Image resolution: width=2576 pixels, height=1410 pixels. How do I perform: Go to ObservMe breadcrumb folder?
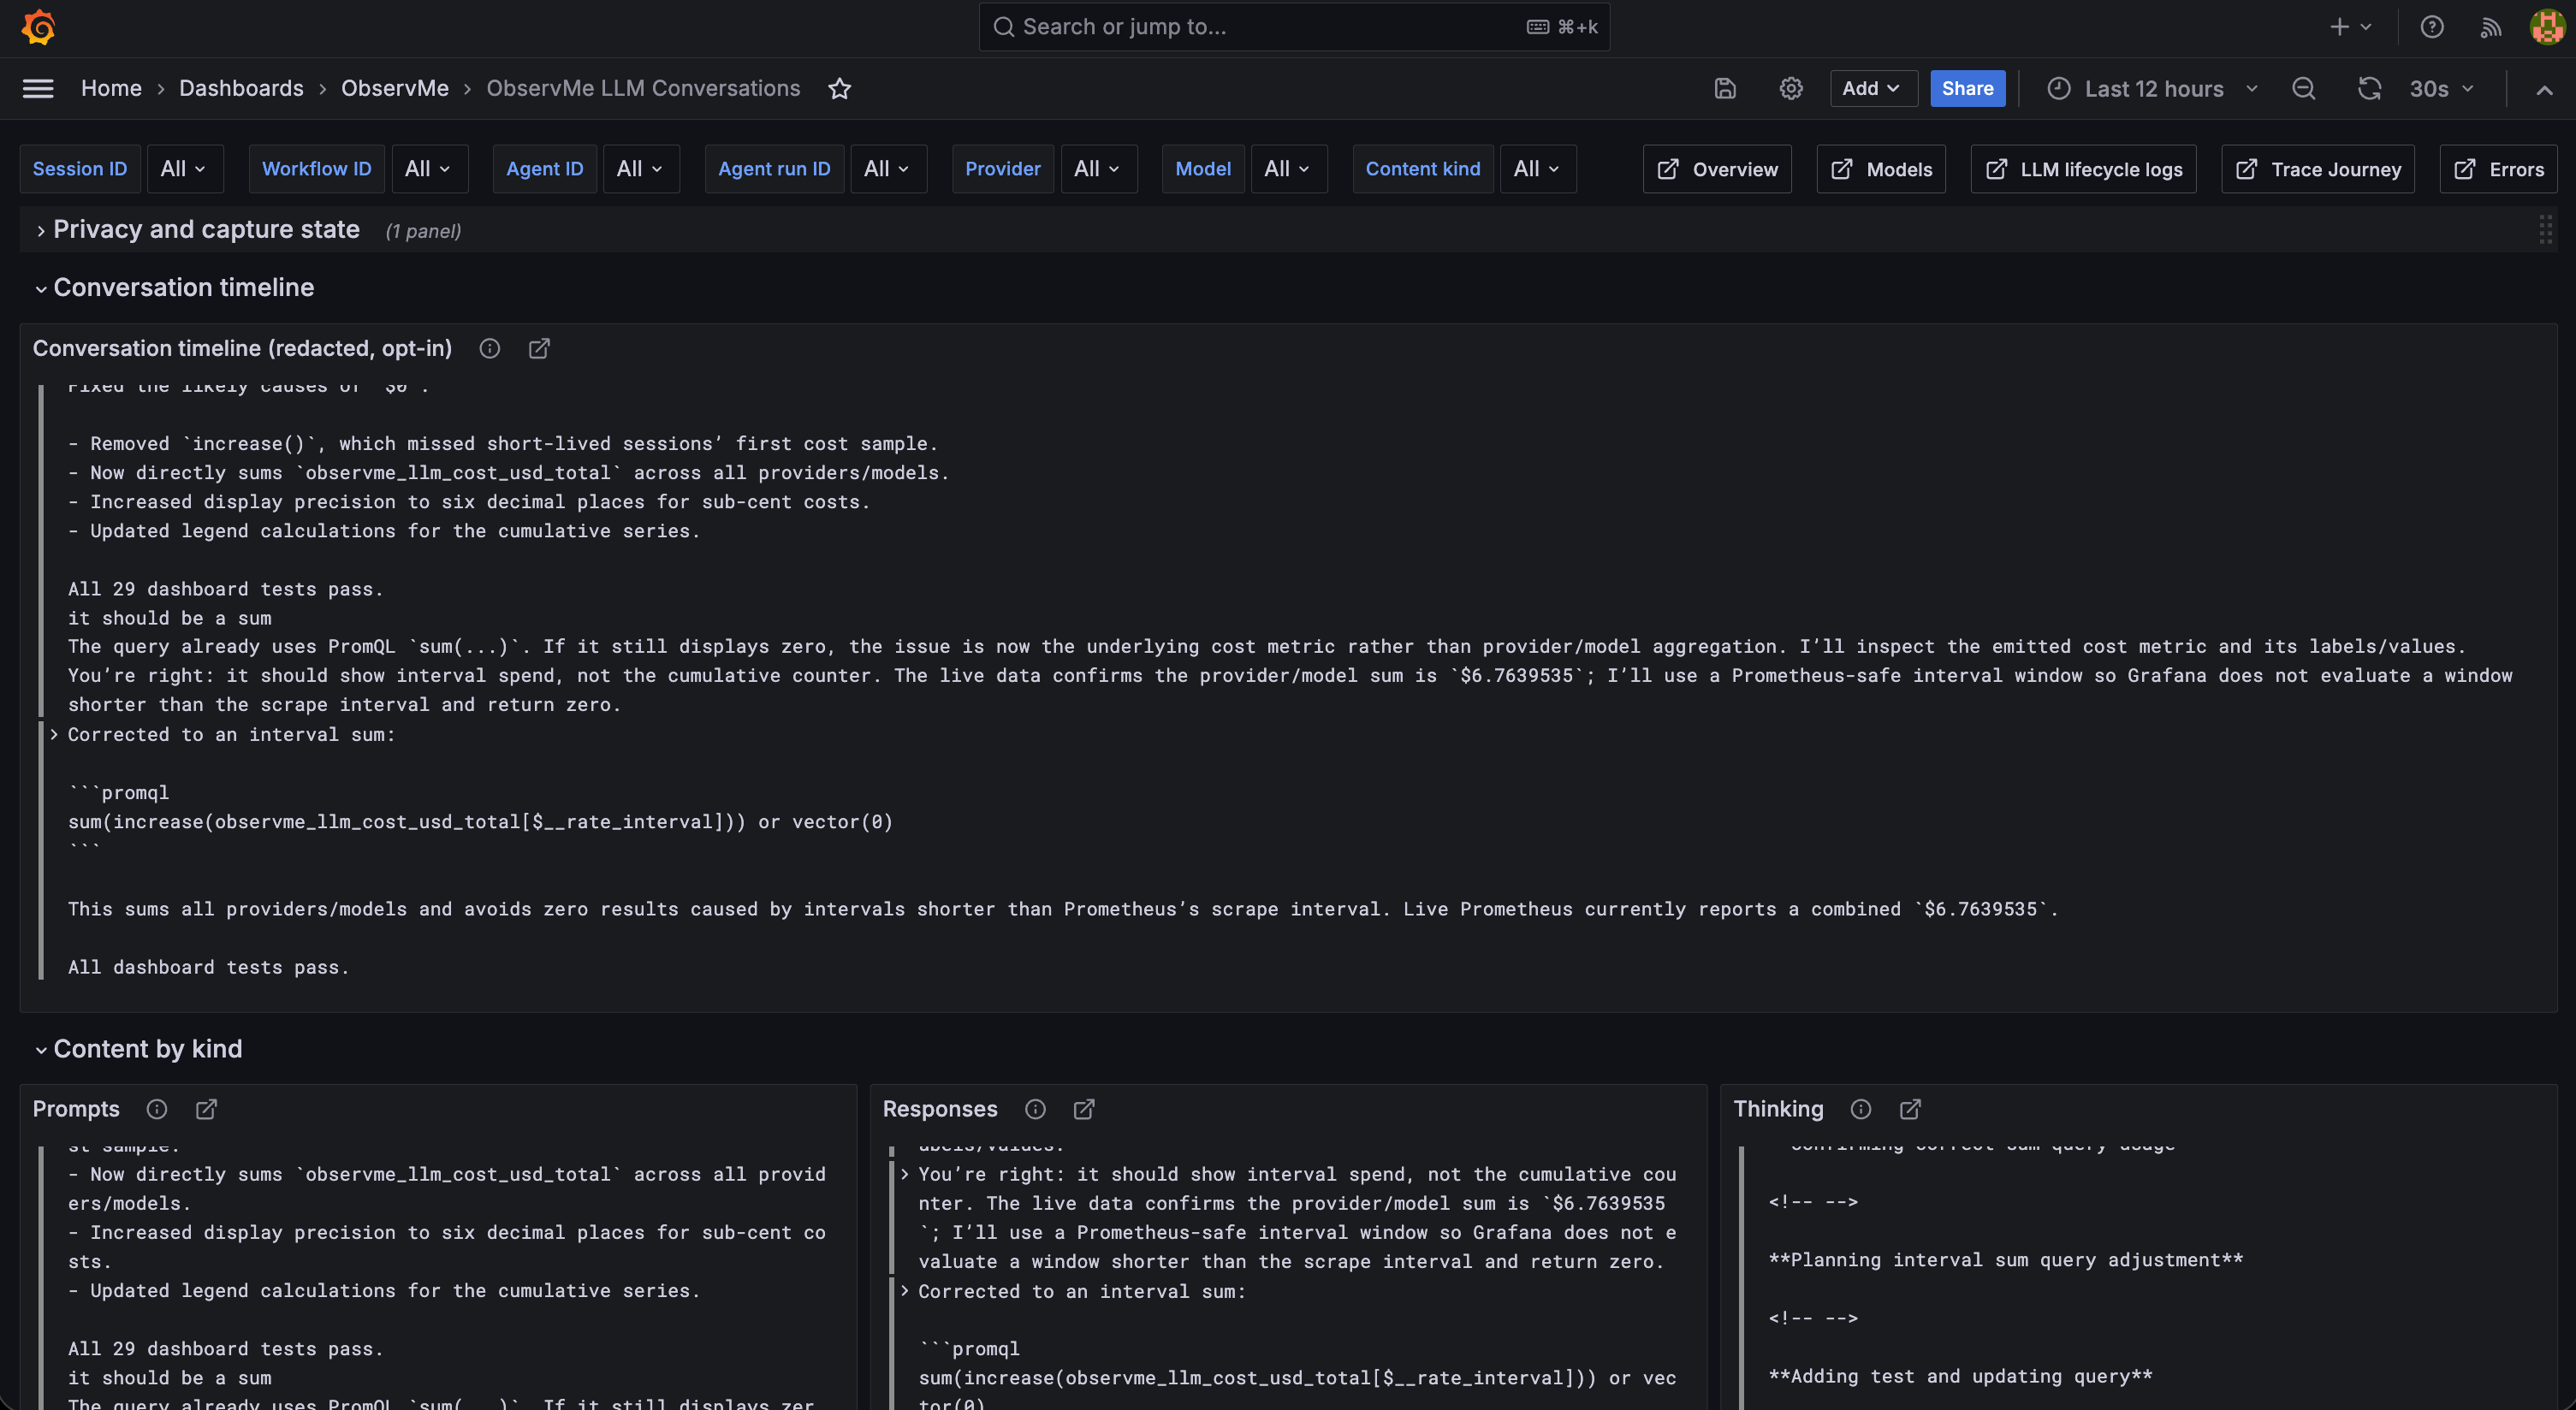coord(395,88)
